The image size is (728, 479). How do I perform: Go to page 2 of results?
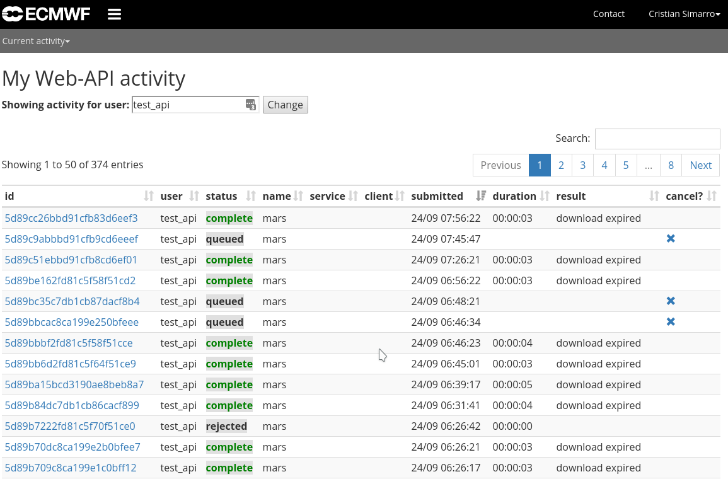[561, 165]
